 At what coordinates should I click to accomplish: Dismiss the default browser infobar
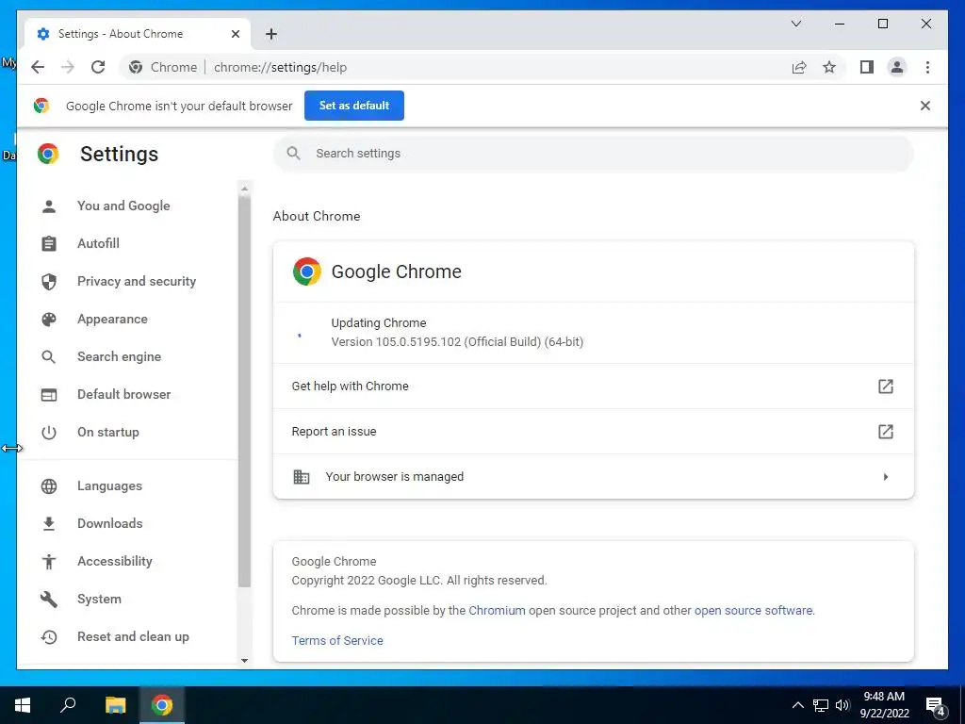pyautogui.click(x=924, y=106)
